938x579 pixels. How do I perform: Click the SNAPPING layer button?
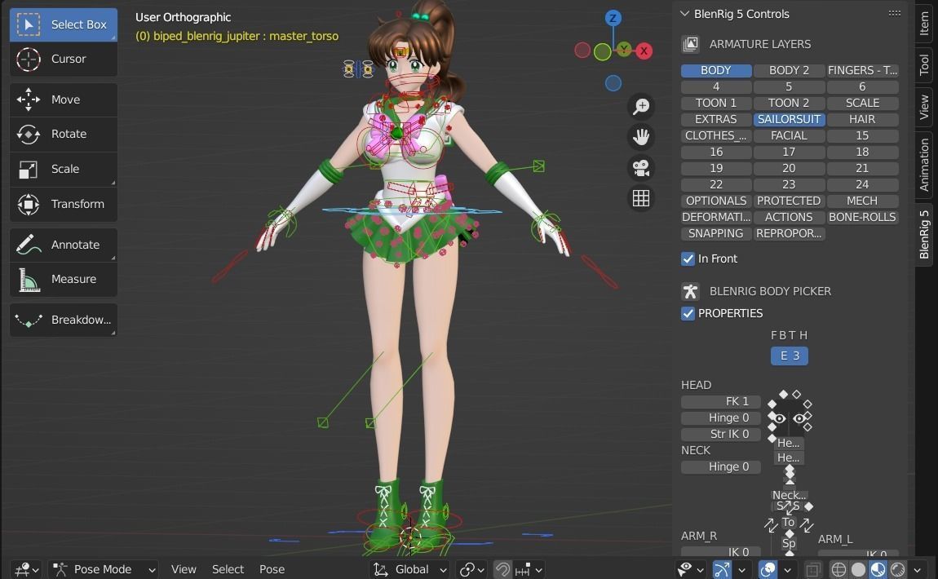click(x=716, y=234)
